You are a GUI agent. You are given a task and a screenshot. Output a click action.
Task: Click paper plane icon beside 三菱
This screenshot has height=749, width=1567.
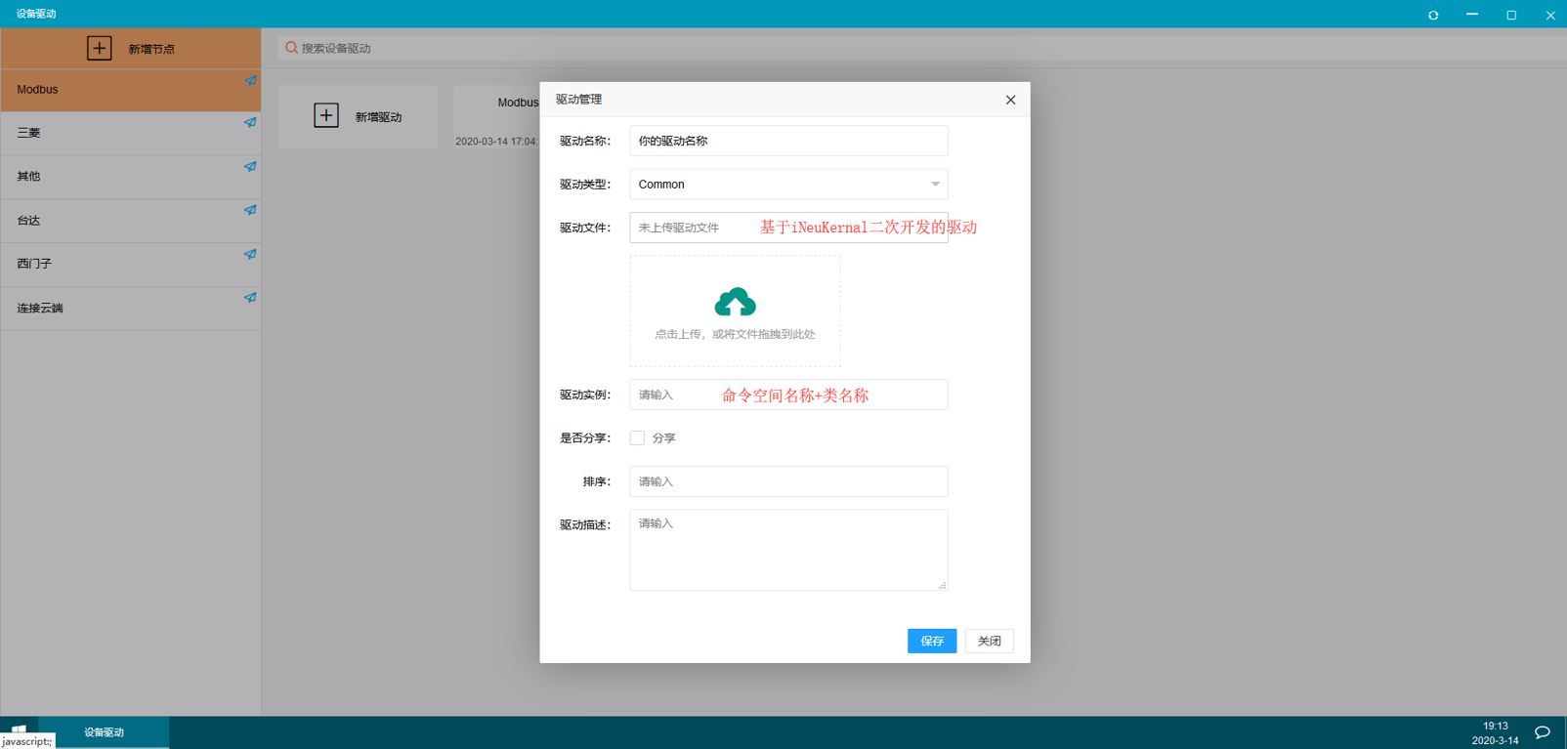pyautogui.click(x=250, y=123)
